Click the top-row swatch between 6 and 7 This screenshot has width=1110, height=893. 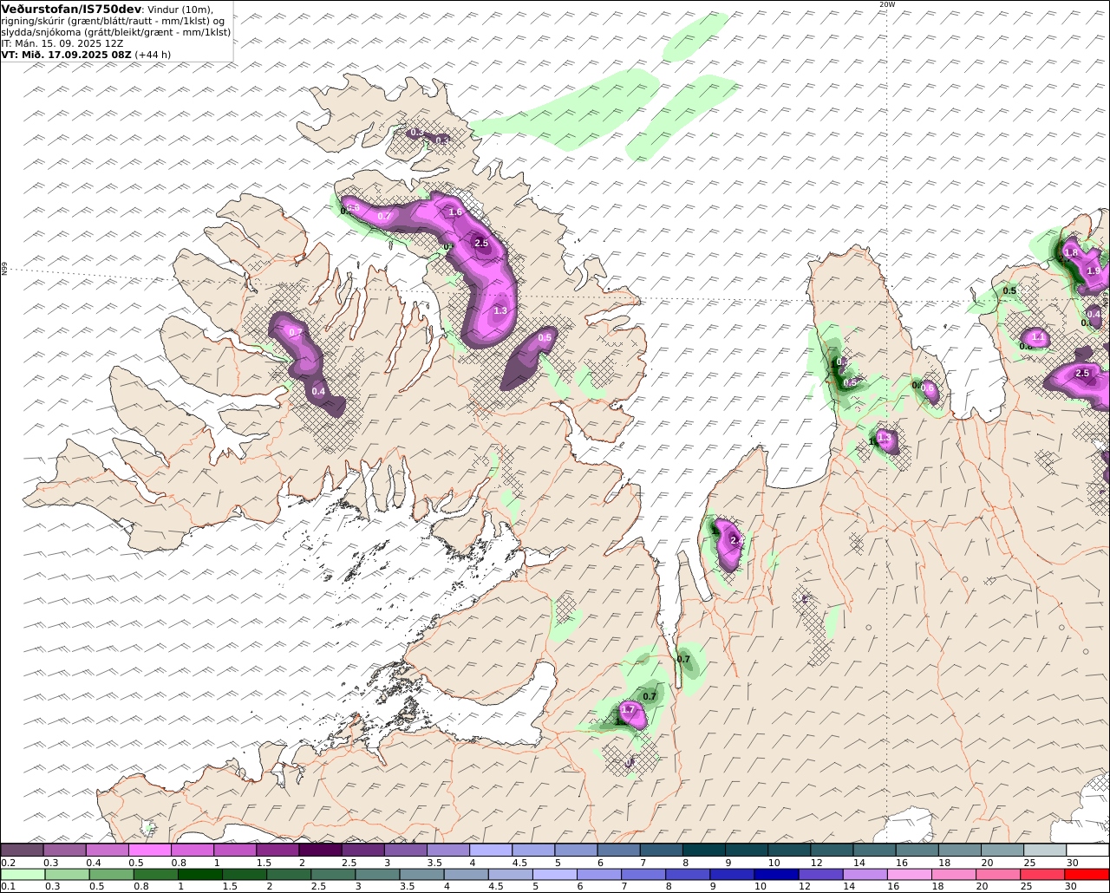click(x=619, y=851)
